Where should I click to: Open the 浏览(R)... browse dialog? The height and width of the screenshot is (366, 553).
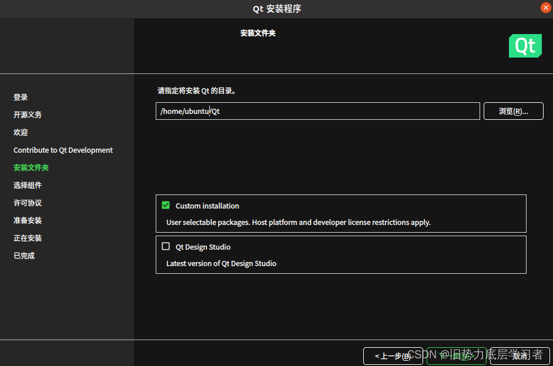tap(514, 111)
